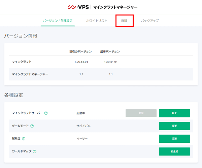Click the 起動中 server status text
The image size is (202, 168).
[x=81, y=113]
